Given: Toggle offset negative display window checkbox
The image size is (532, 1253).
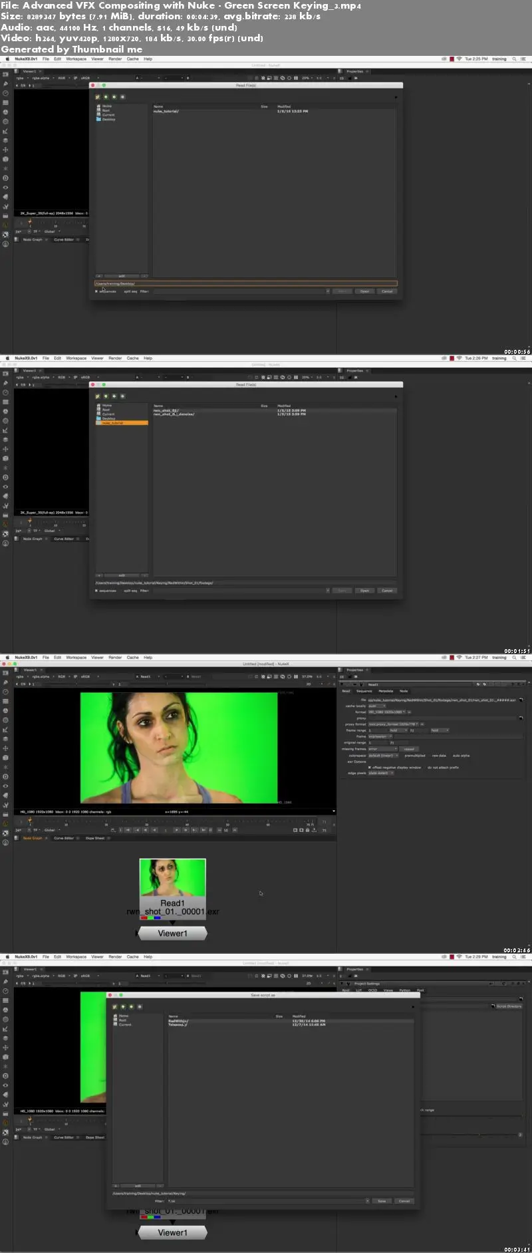Looking at the screenshot, I should [369, 767].
